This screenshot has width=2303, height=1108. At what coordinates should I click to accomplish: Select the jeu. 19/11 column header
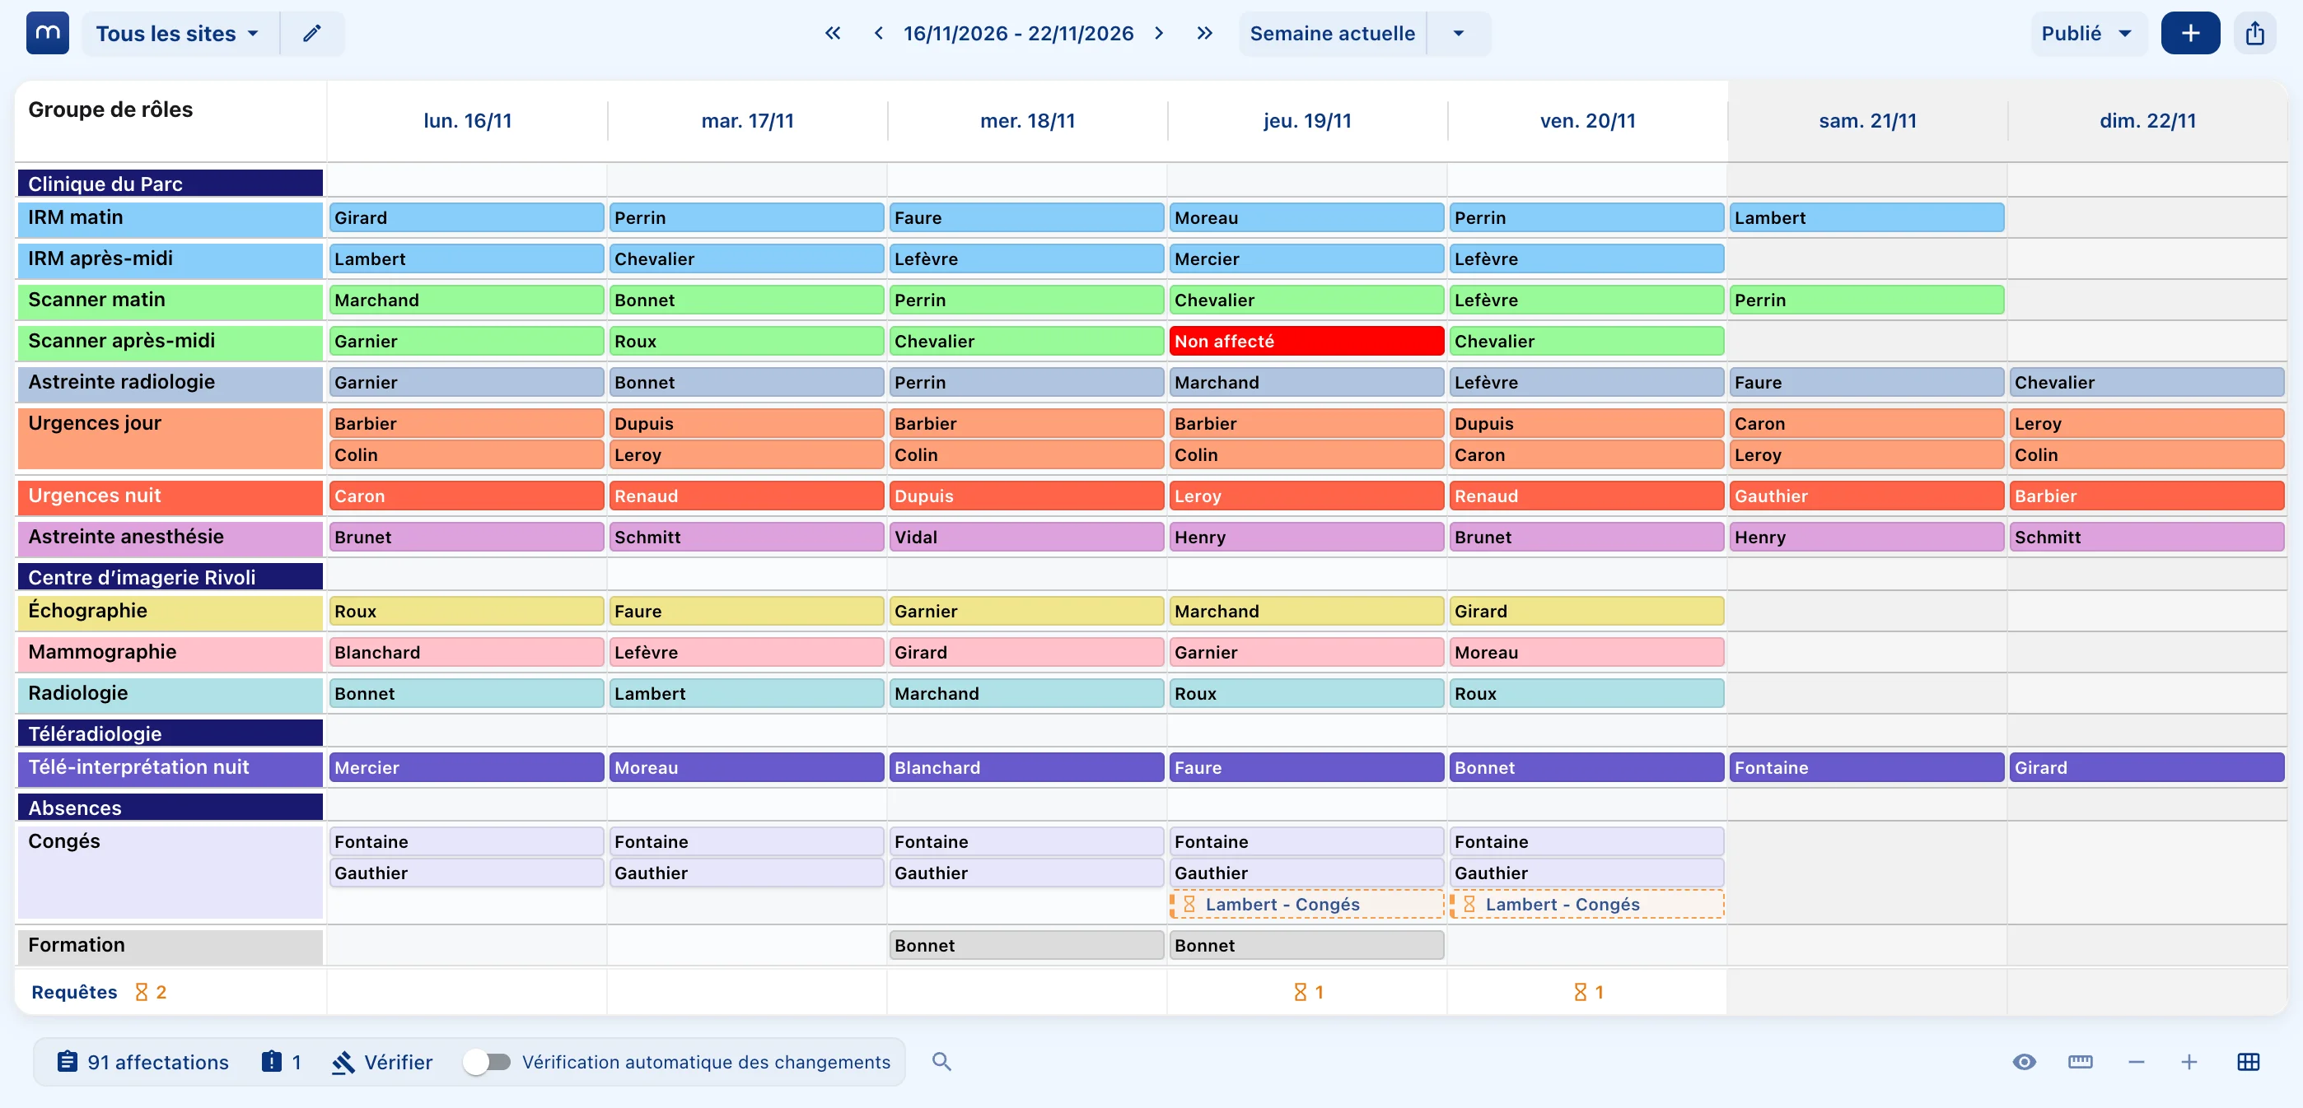click(1307, 121)
